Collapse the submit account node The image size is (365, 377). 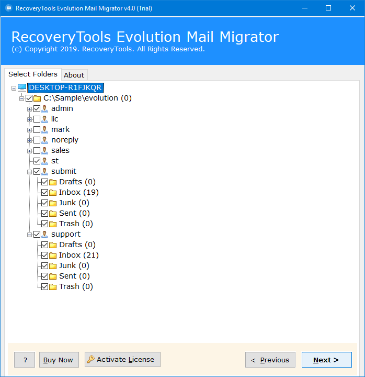[29, 172]
